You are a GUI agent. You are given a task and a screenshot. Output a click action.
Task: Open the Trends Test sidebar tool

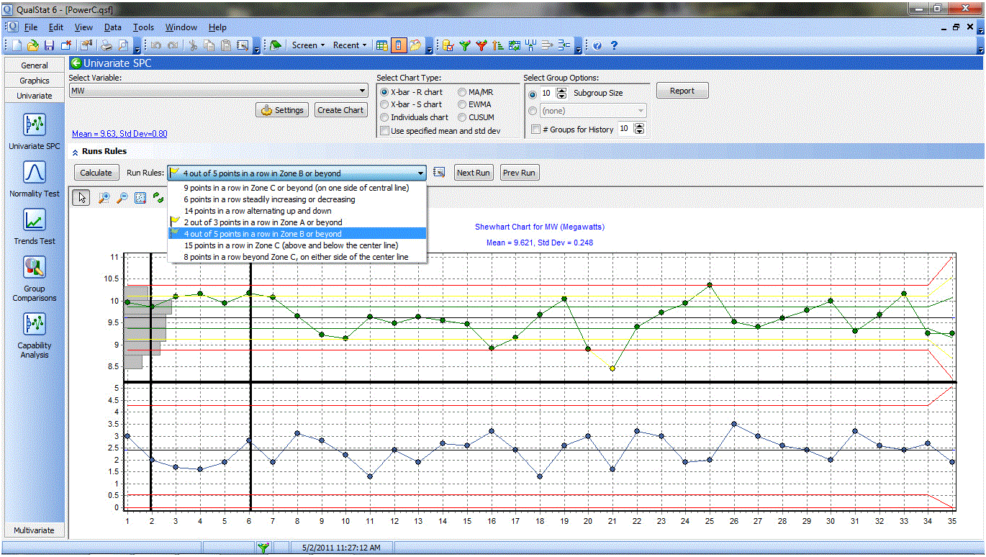(x=35, y=227)
